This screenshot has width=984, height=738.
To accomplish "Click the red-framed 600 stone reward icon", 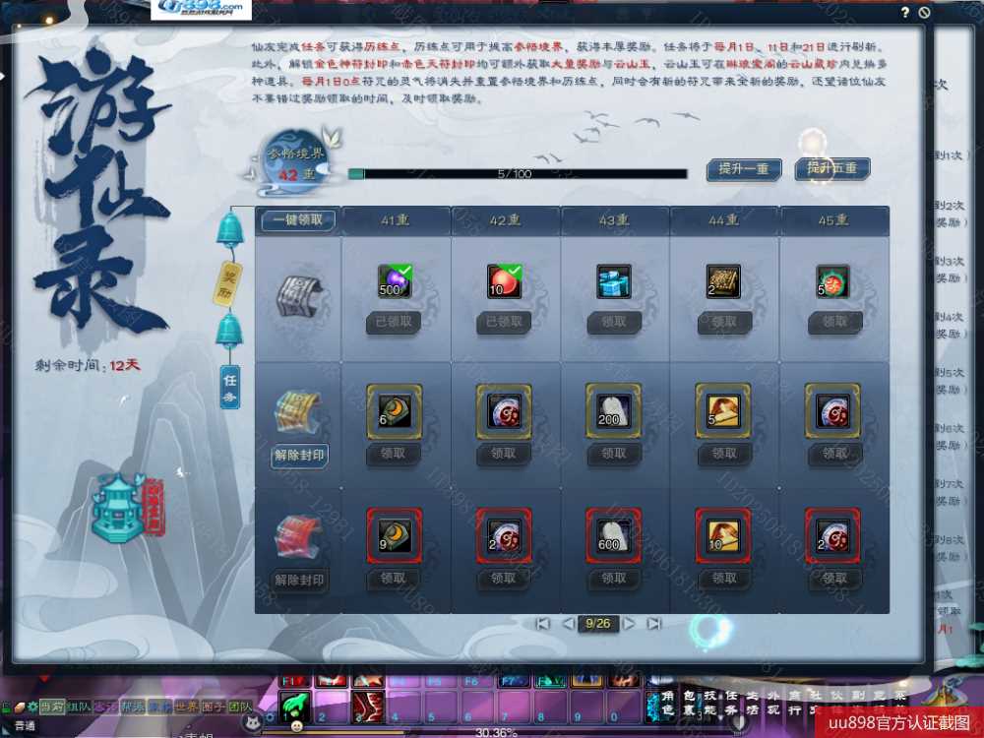I will [x=613, y=535].
